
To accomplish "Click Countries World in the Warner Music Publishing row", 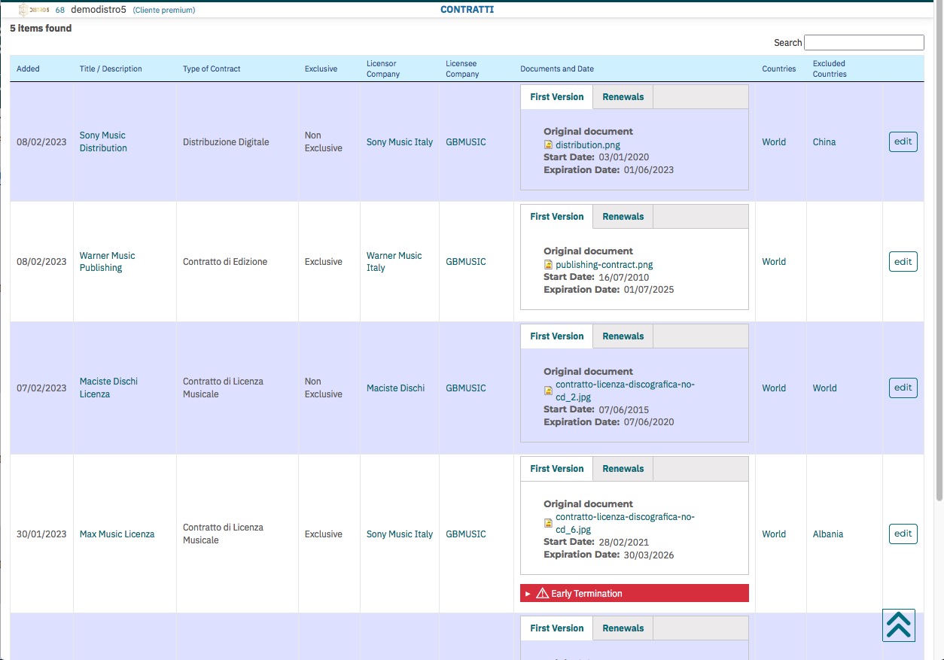I will click(x=774, y=262).
